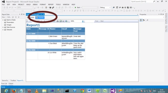Open the REPORT menu

tap(51, 4)
